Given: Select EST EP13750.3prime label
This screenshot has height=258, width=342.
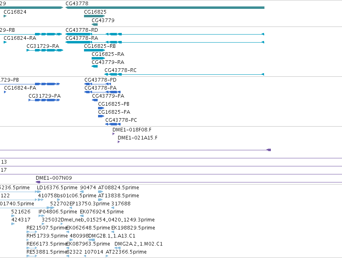Looking at the screenshot, I should pos(90,204).
